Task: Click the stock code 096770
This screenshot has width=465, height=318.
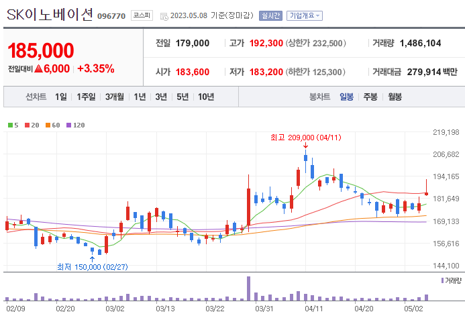Action: pos(111,16)
